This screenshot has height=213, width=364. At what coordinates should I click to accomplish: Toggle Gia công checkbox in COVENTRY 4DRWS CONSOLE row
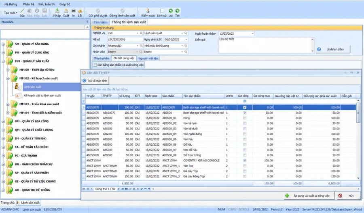pyautogui.click(x=245, y=161)
